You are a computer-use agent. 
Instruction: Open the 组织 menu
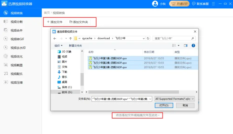coord(58,45)
